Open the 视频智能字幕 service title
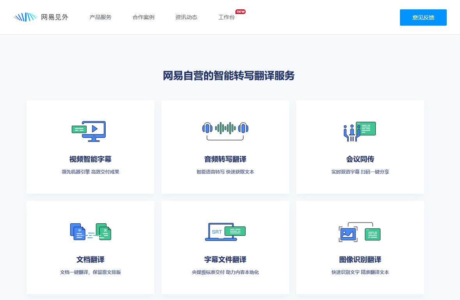The width and height of the screenshot is (460, 300). [90, 159]
